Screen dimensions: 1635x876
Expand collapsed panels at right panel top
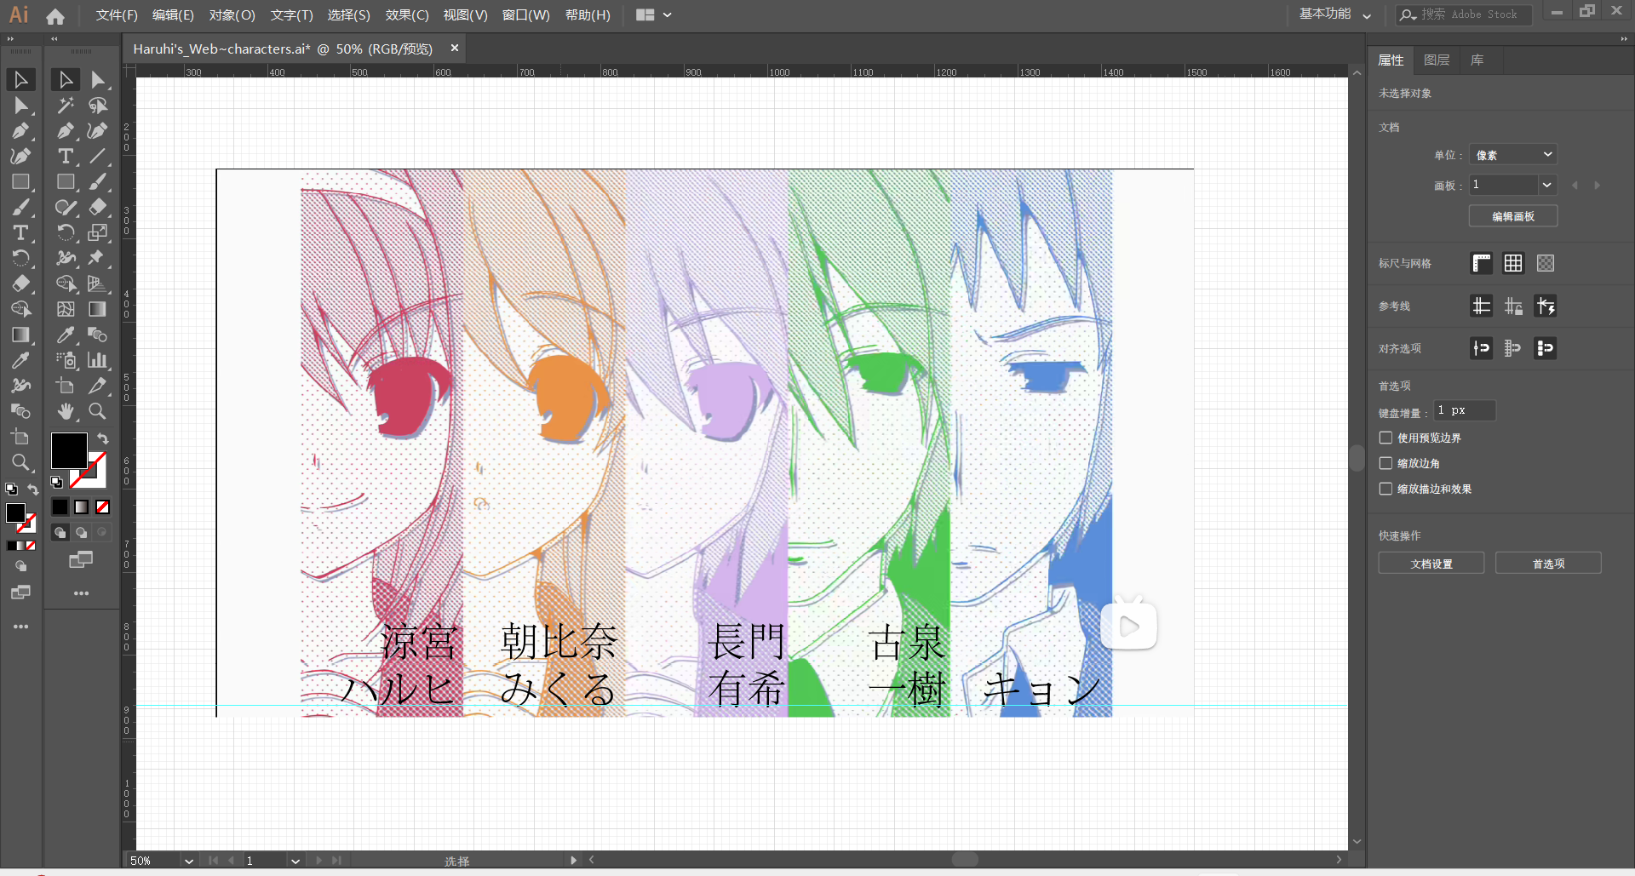1624,39
